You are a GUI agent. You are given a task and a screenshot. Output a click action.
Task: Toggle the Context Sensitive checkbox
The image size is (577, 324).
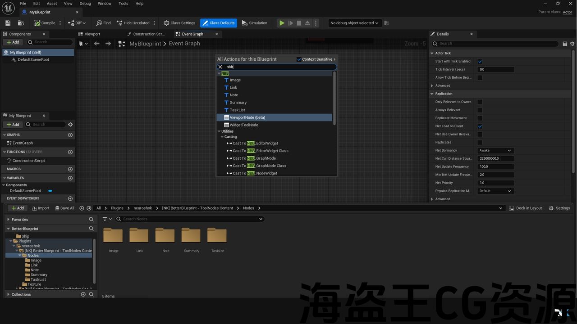[299, 59]
